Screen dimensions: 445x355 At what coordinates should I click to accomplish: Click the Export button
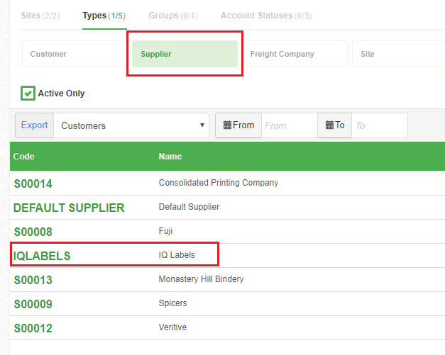tap(34, 125)
